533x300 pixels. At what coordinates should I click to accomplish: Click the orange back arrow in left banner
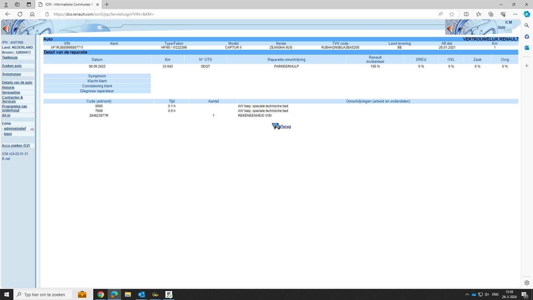5,28
